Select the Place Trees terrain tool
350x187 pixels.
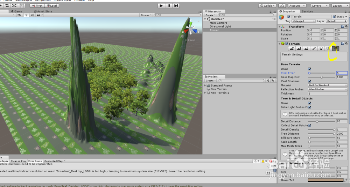pos(321,48)
